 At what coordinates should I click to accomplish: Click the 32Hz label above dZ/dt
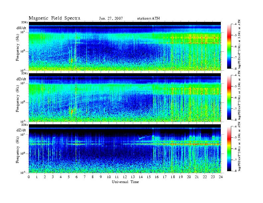[25, 125]
